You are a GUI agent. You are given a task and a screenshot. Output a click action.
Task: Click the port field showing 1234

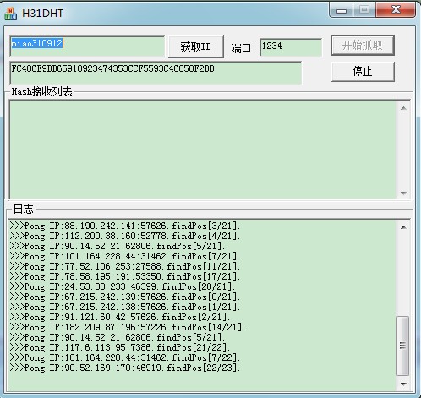[x=291, y=47]
